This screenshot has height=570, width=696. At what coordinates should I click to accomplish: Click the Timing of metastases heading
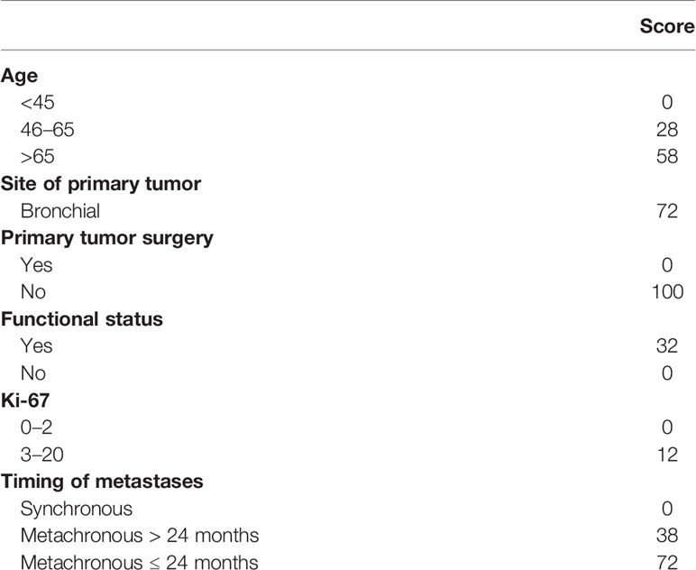[102, 482]
